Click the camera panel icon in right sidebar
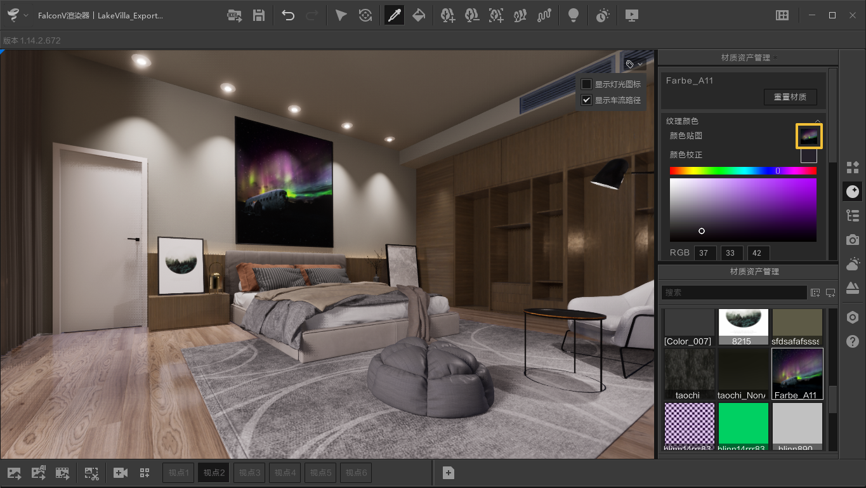 (x=852, y=239)
